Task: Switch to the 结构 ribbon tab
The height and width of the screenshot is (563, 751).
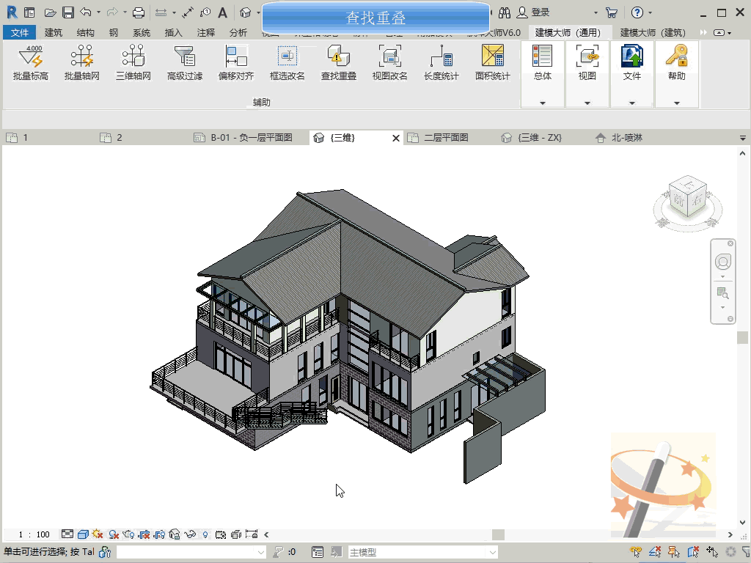Action: coord(85,32)
